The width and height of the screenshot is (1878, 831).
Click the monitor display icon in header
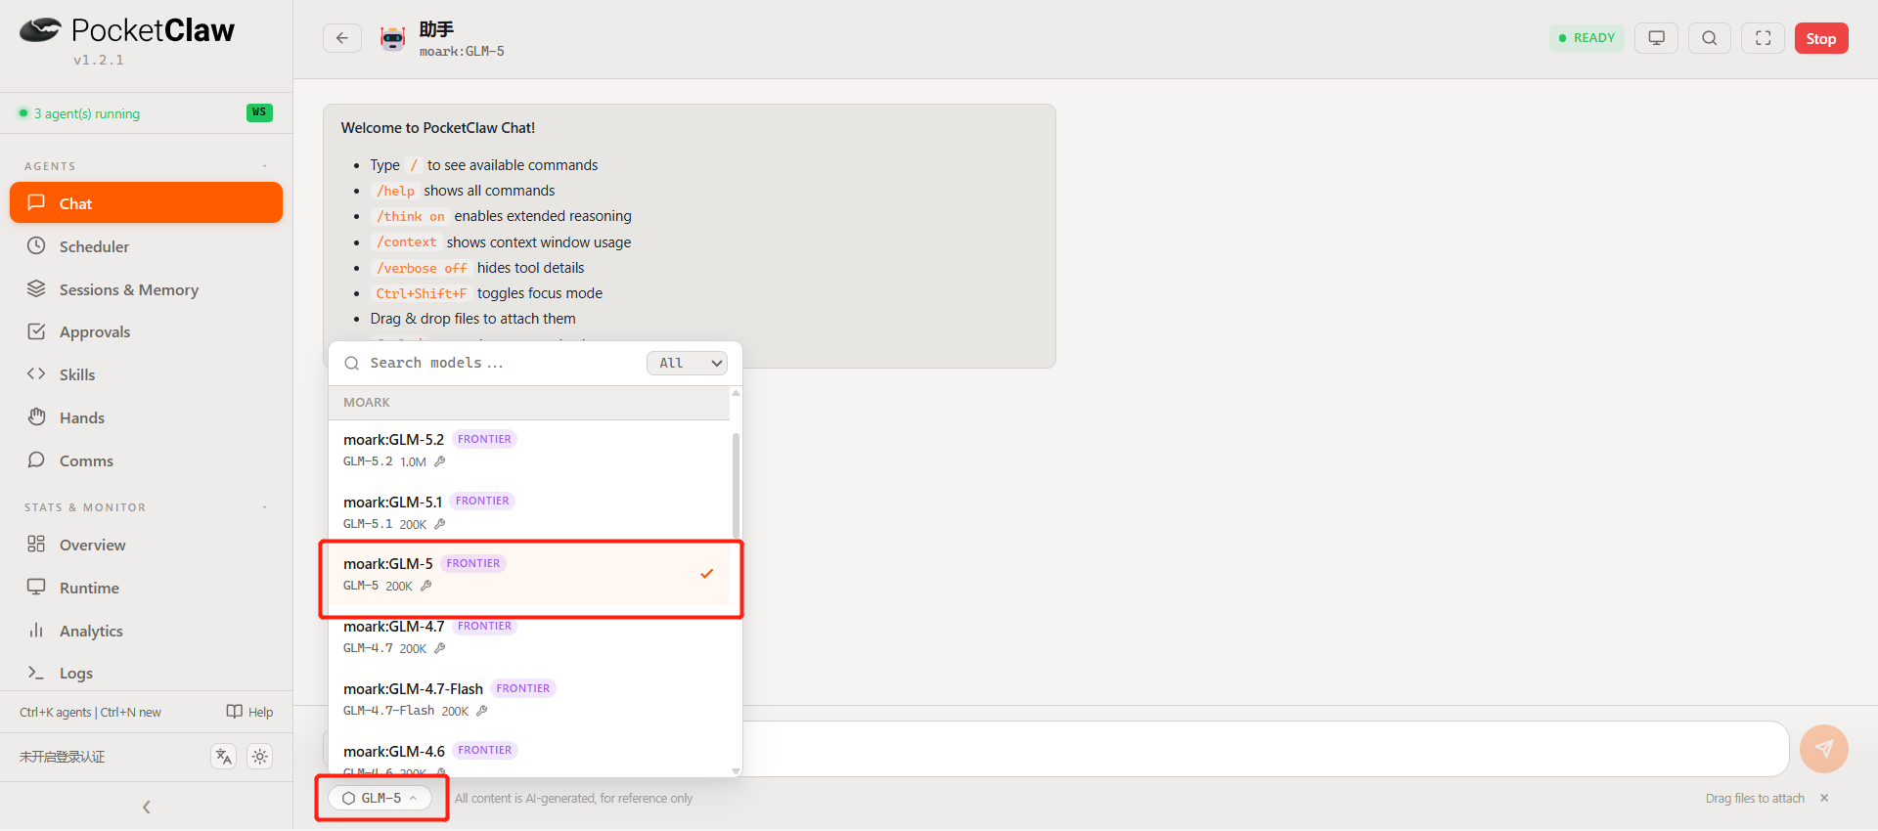coord(1657,38)
